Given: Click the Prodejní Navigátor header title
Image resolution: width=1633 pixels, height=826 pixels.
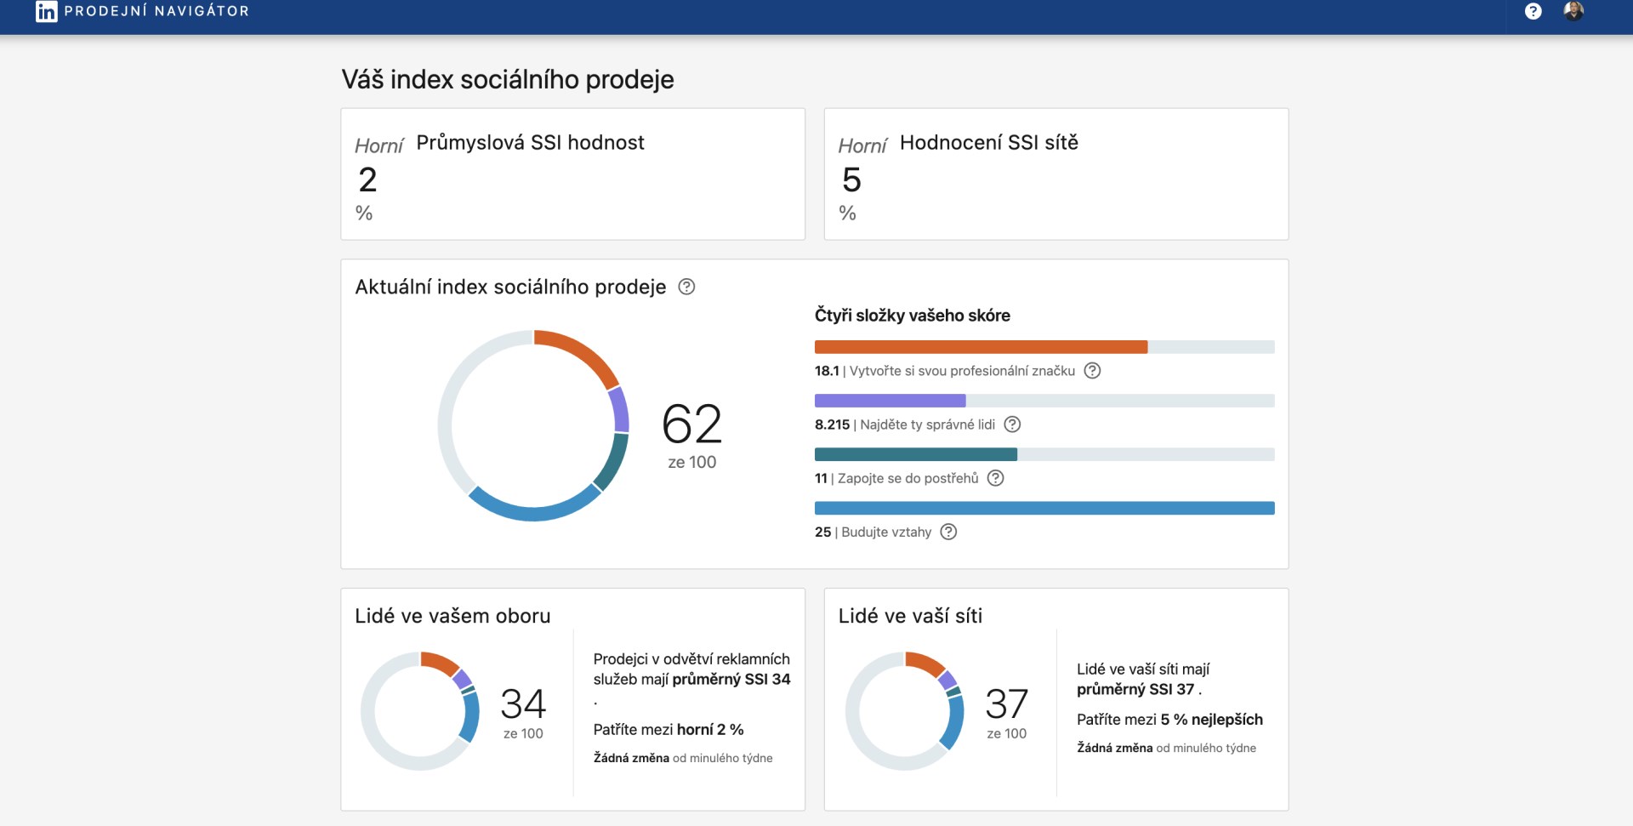Looking at the screenshot, I should coord(156,11).
